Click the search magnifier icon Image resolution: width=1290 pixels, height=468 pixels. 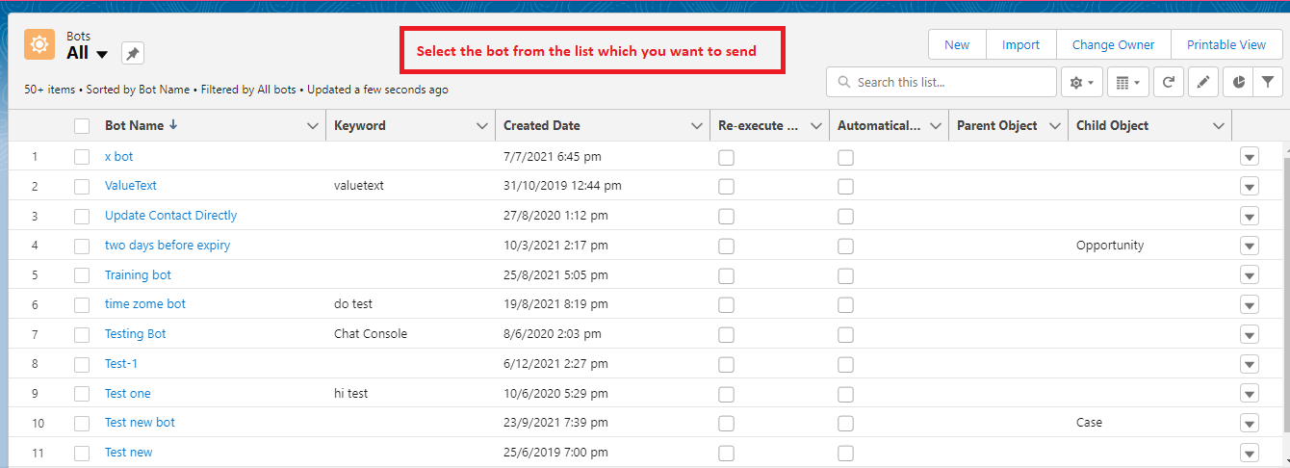(x=844, y=83)
